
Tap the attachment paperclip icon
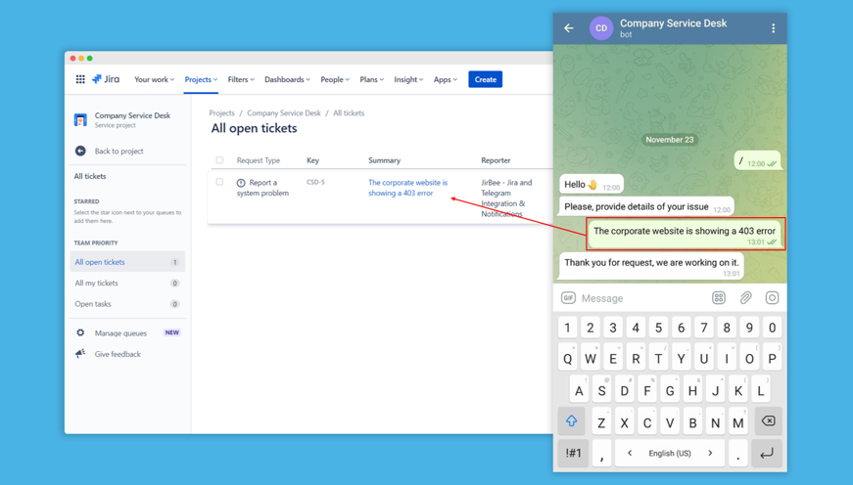745,298
